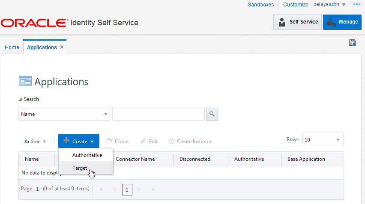Image resolution: width=365 pixels, height=204 pixels.
Task: Click the Clone toolbar button
Action: (x=117, y=141)
